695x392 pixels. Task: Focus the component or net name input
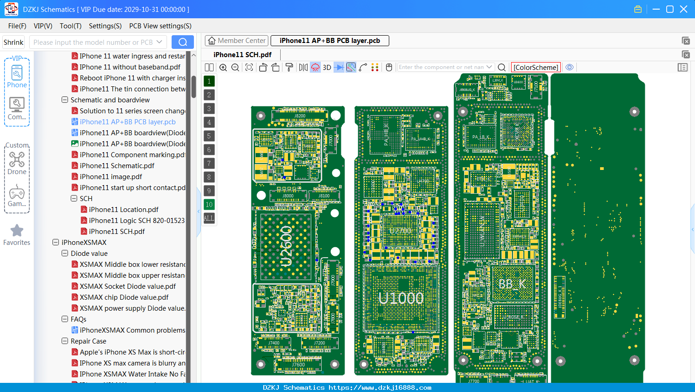(x=441, y=67)
